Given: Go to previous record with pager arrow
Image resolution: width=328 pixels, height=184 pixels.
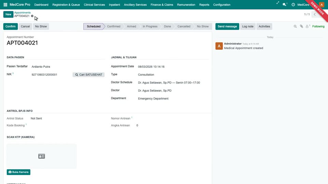Looking at the screenshot, I should coord(315,14).
